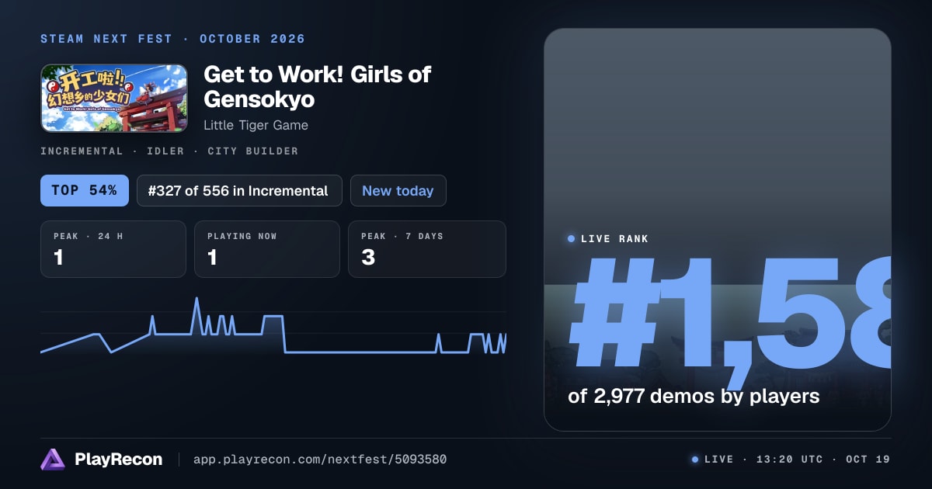The height and width of the screenshot is (489, 932).
Task: Click the TOP 54% badge
Action: 85,190
